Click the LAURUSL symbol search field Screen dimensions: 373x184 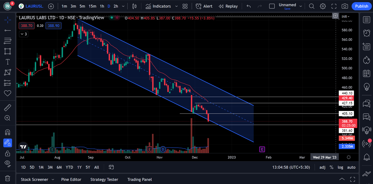[31, 6]
